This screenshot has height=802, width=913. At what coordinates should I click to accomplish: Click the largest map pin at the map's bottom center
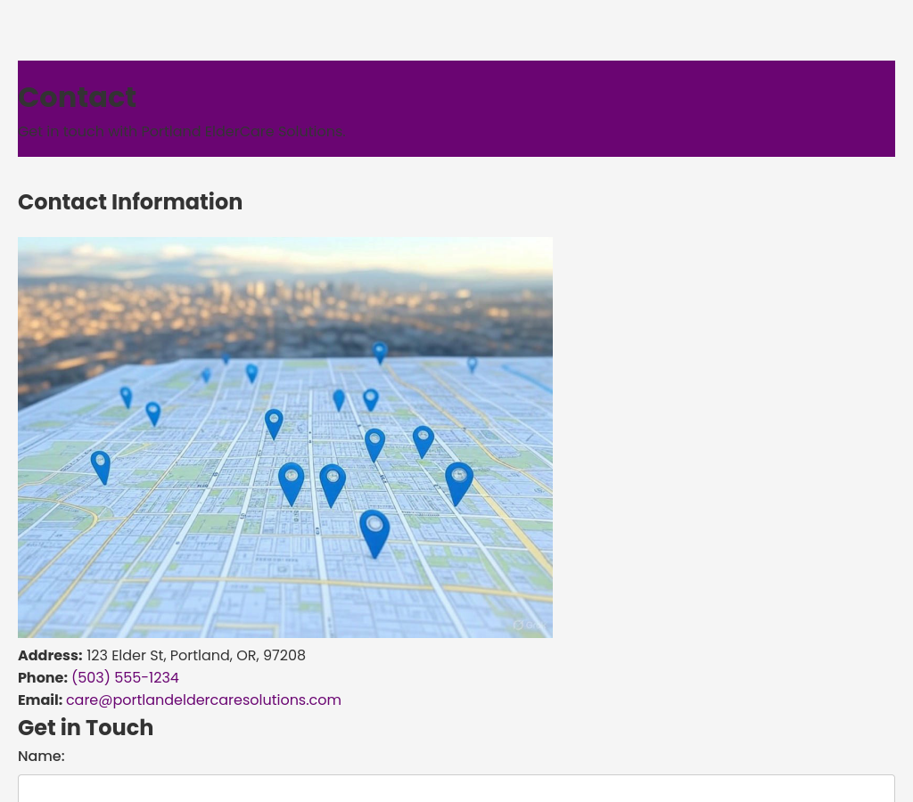(x=374, y=531)
